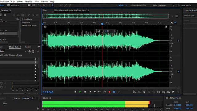Move playhead to next marker
The width and height of the screenshot is (197, 111).
pos(104,92)
